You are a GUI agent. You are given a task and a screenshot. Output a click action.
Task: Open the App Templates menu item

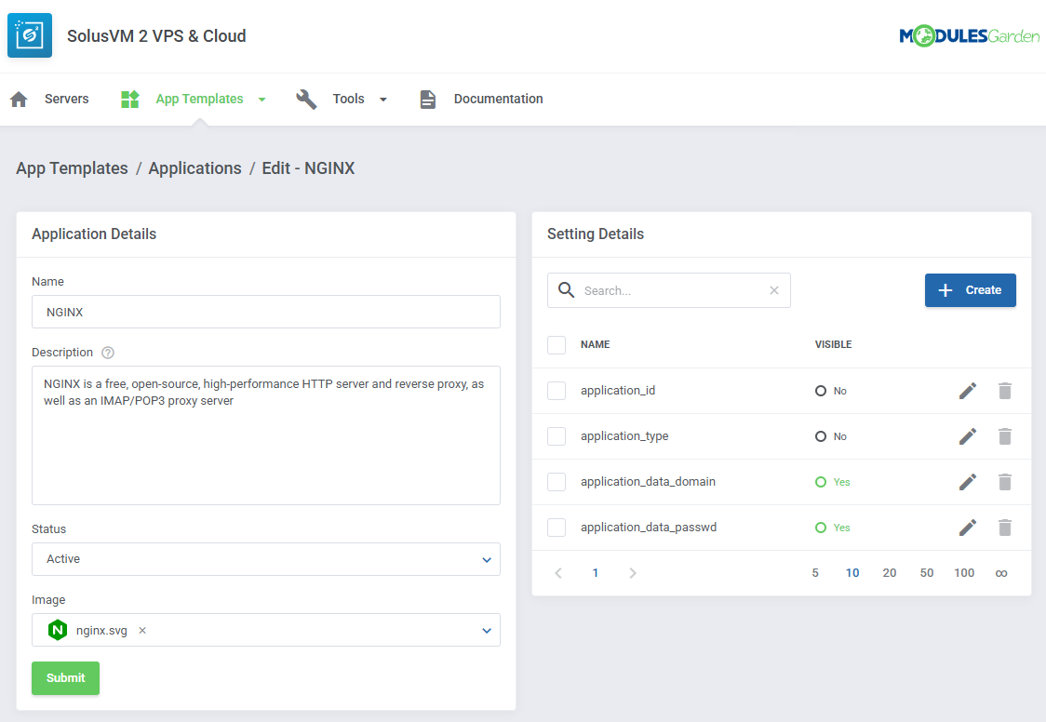pyautogui.click(x=199, y=99)
